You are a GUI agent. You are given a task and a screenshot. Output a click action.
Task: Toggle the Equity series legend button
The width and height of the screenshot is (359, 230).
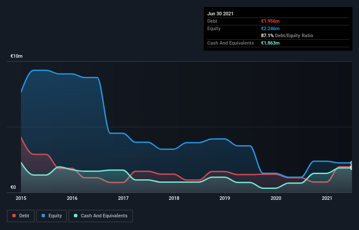[x=52, y=216]
